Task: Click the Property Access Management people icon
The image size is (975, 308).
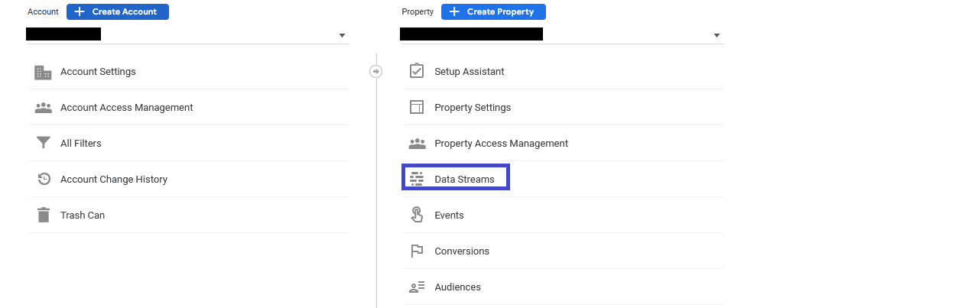Action: 417,144
